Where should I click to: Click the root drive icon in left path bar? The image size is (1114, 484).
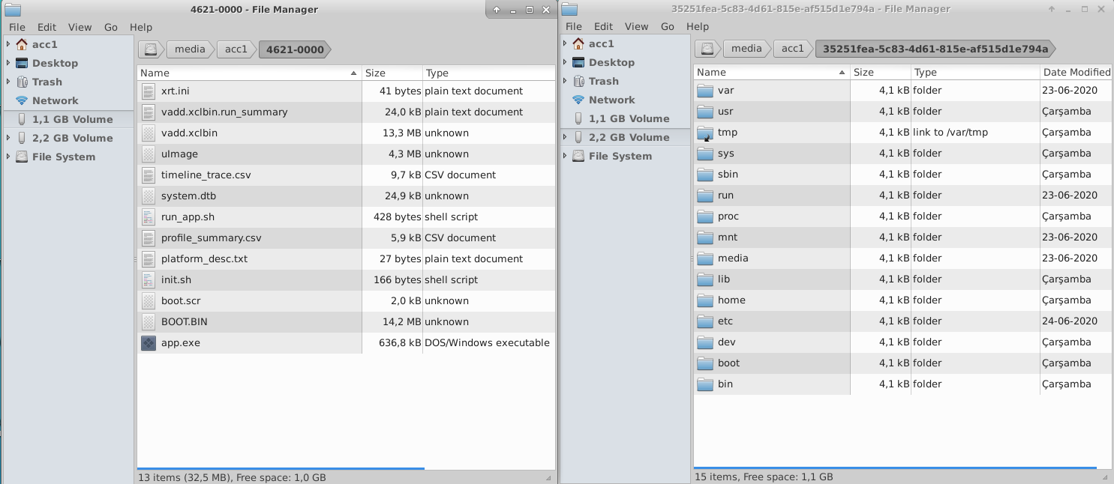151,49
